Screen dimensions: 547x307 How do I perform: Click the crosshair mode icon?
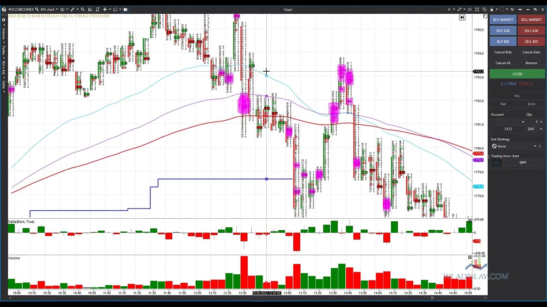[449, 9]
